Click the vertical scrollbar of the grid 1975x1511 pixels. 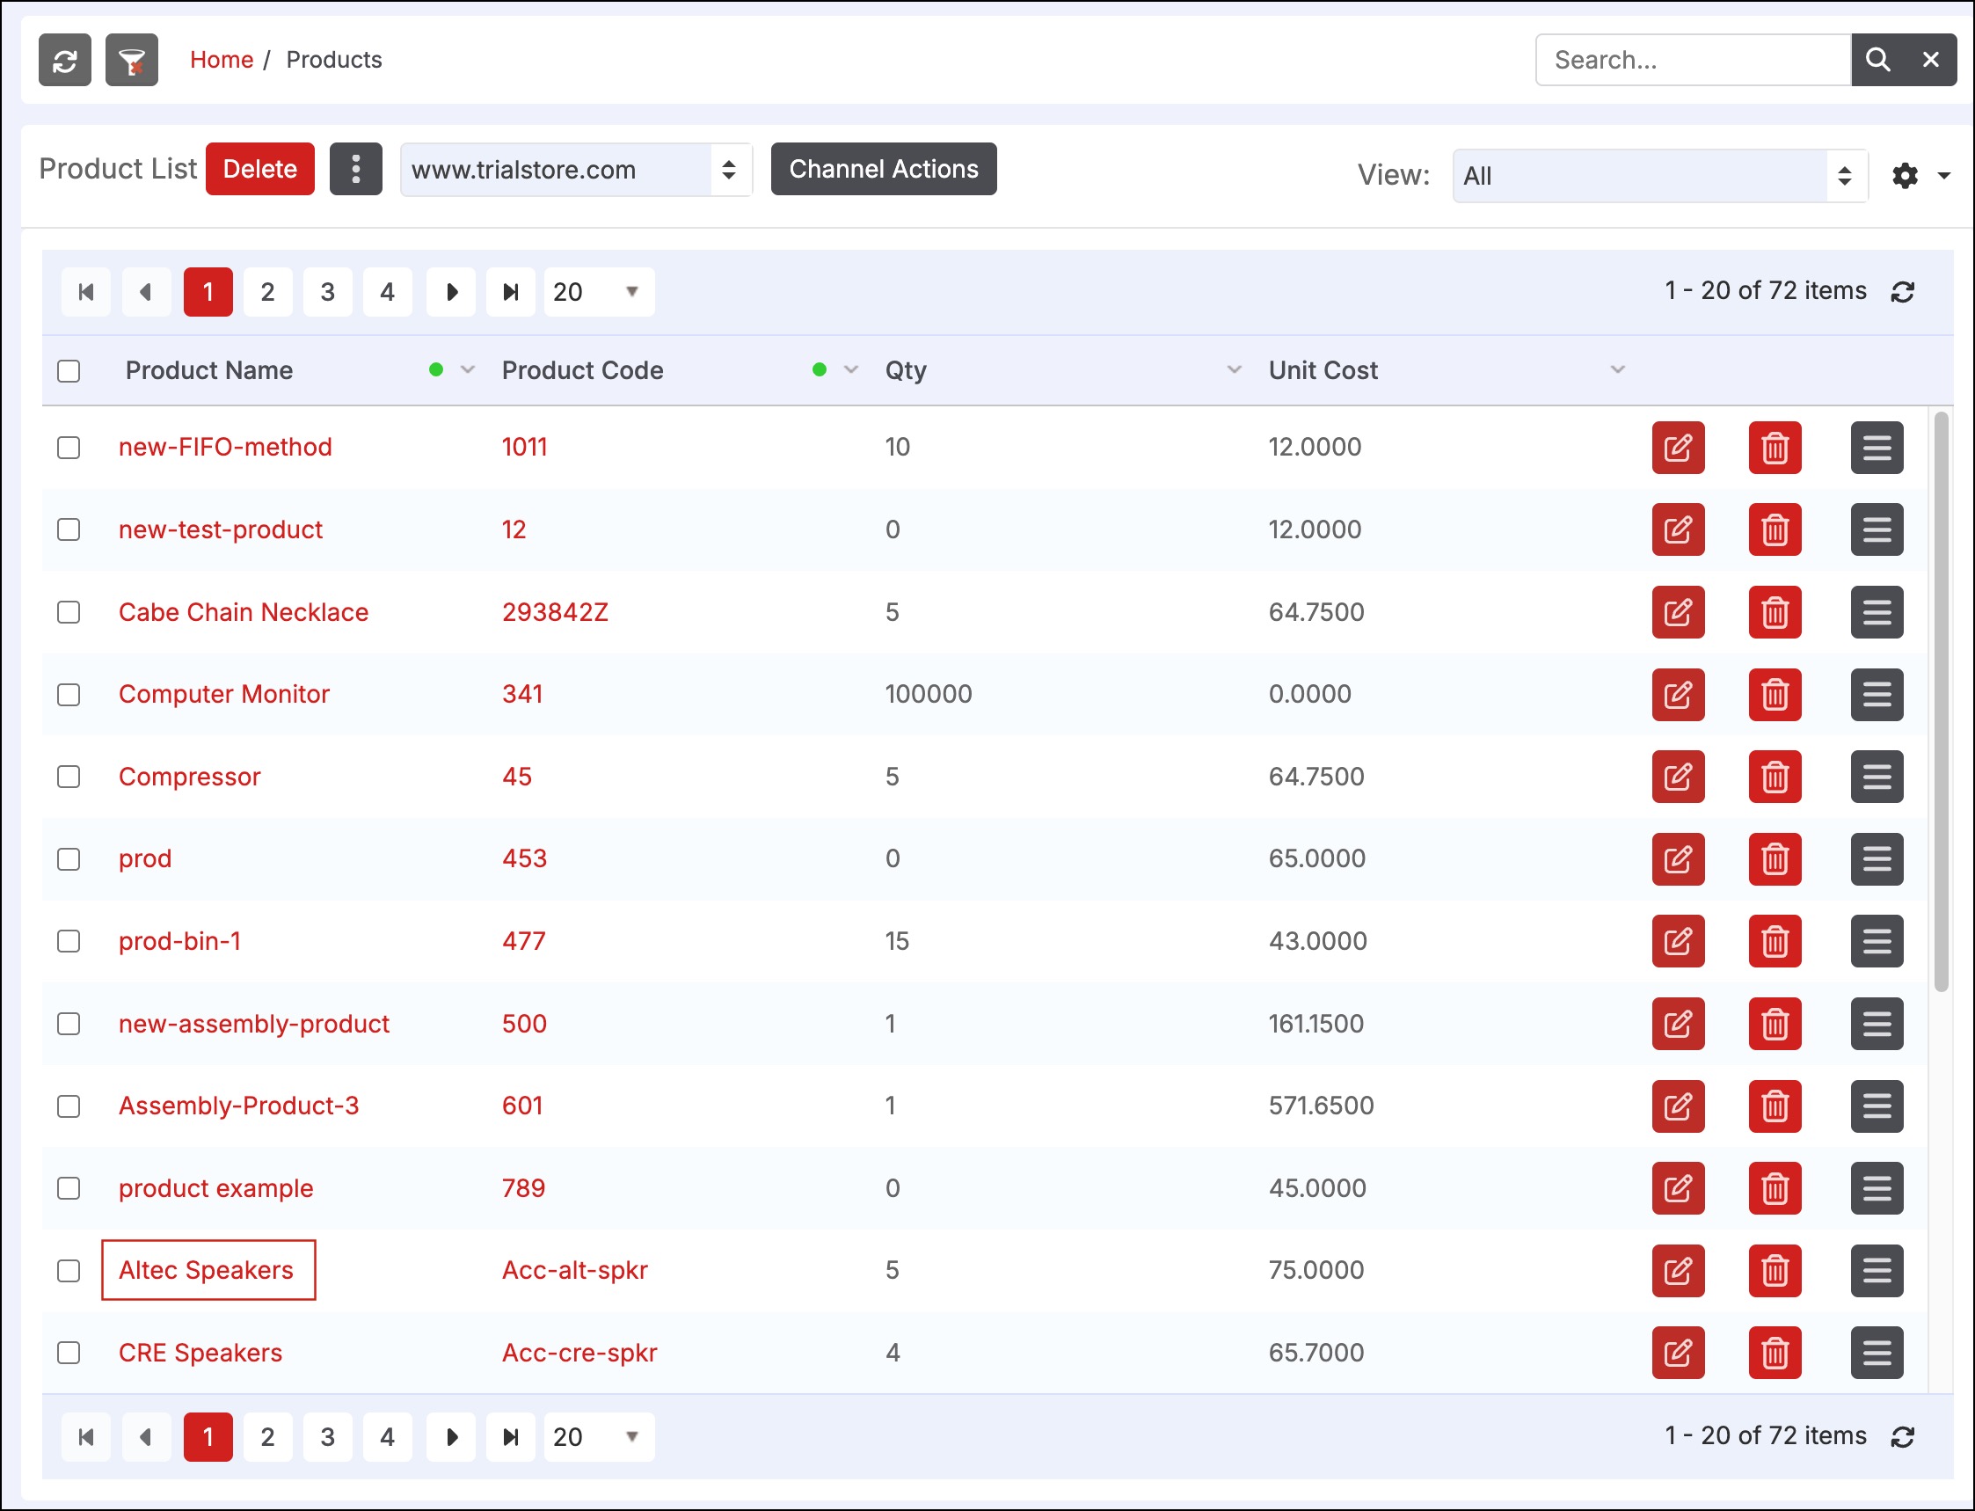[1941, 702]
